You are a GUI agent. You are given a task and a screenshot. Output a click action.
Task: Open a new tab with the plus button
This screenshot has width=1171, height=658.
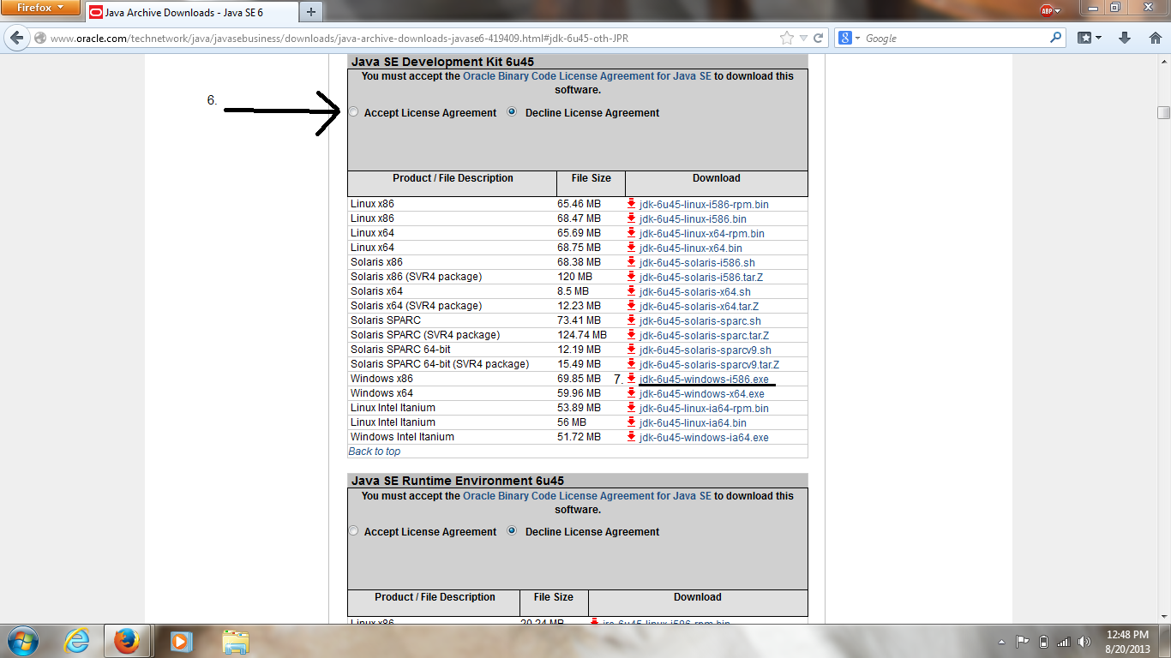click(311, 12)
